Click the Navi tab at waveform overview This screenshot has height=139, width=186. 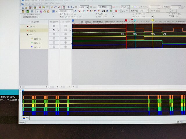tap(26, 118)
